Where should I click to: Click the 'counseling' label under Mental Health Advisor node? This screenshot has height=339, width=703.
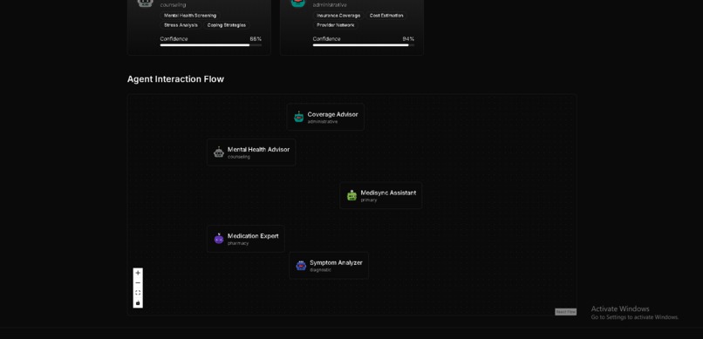[239, 157]
